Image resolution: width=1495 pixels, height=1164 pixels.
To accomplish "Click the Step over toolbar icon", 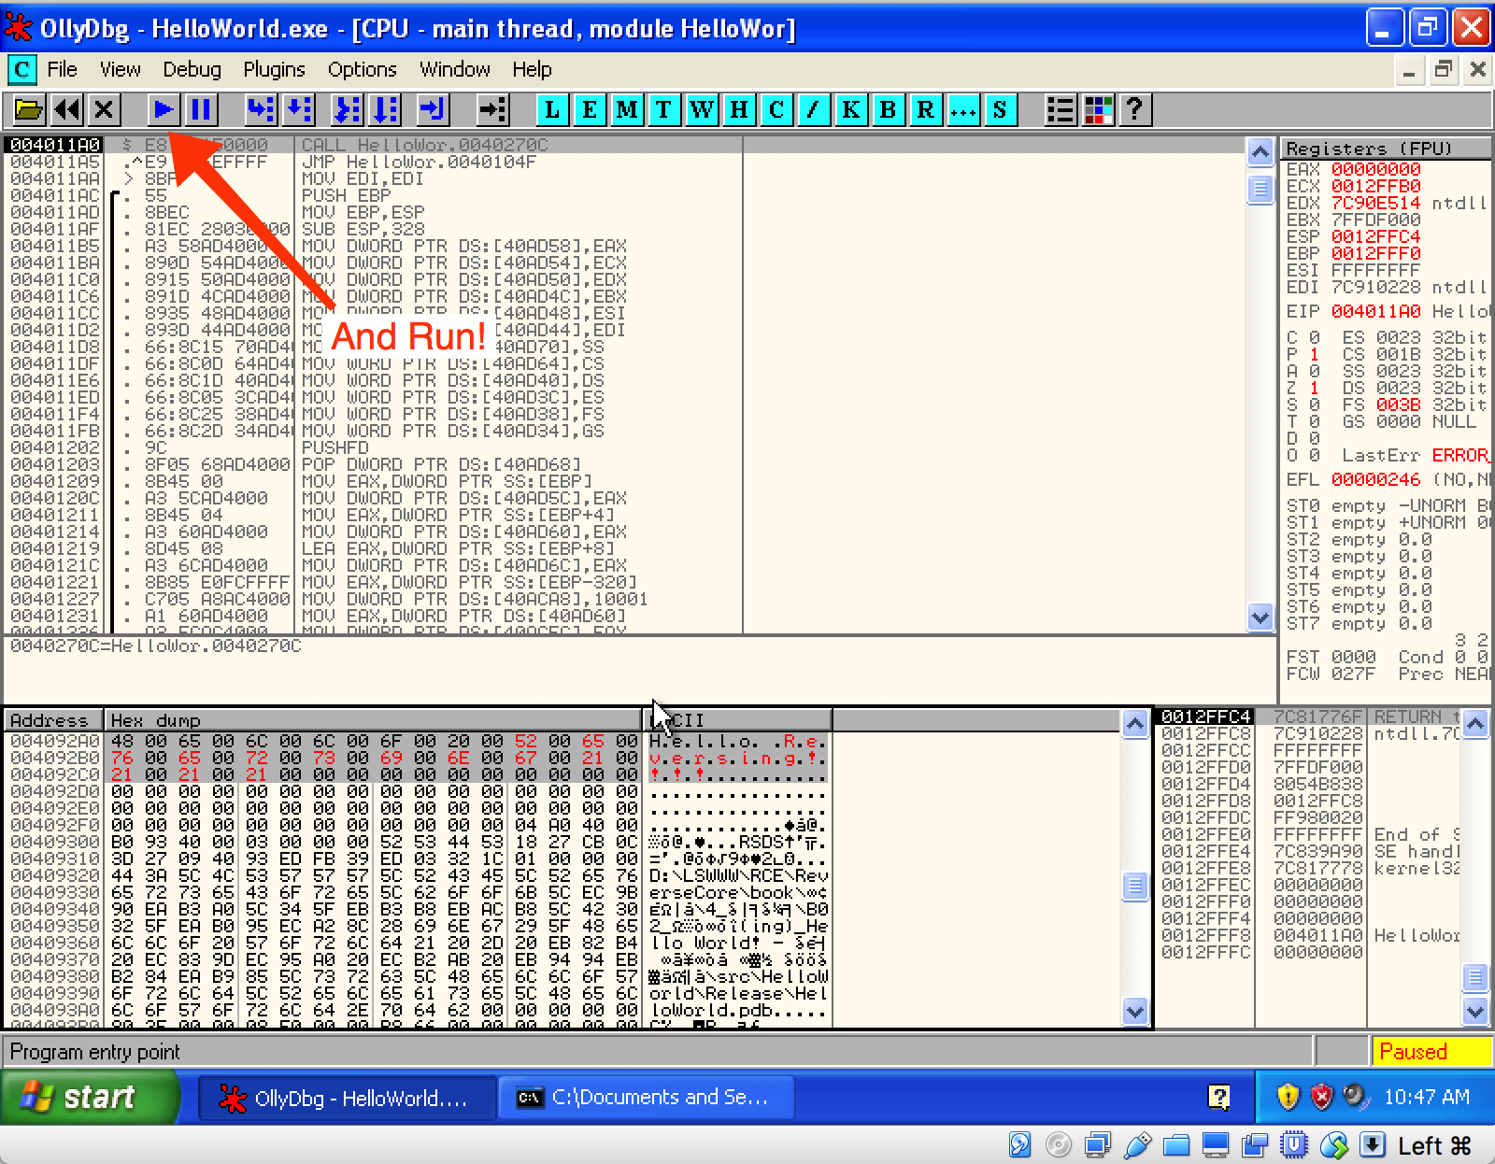I will [298, 110].
